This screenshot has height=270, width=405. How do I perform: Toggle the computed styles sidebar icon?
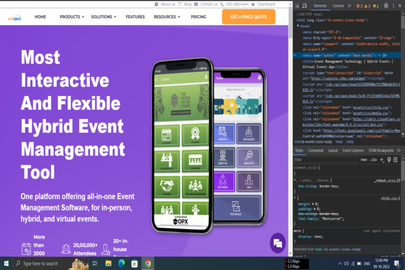[x=396, y=160]
